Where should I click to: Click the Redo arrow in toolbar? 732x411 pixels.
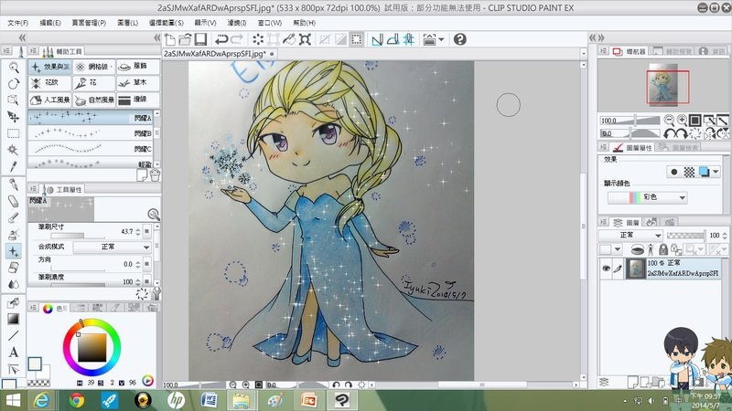pyautogui.click(x=237, y=39)
